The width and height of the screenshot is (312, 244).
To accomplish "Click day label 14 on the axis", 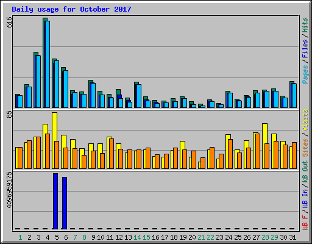I will [x=137, y=237].
